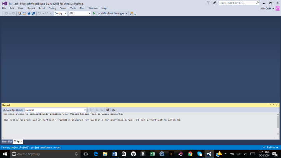Open Skype from the taskbar
Image resolution: width=281 pixels, height=158 pixels.
coord(200,154)
